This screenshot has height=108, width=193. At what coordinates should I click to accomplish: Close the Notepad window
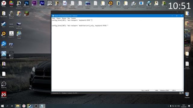click(x=181, y=16)
